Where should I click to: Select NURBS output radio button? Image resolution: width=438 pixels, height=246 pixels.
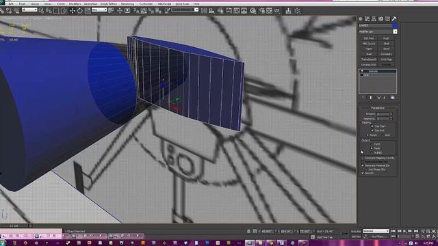click(x=372, y=152)
